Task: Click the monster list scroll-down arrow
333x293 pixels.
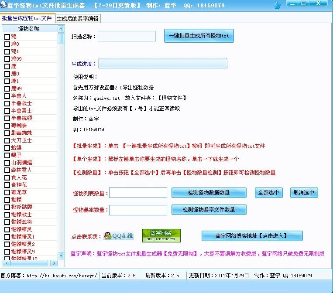Action: 61,256
